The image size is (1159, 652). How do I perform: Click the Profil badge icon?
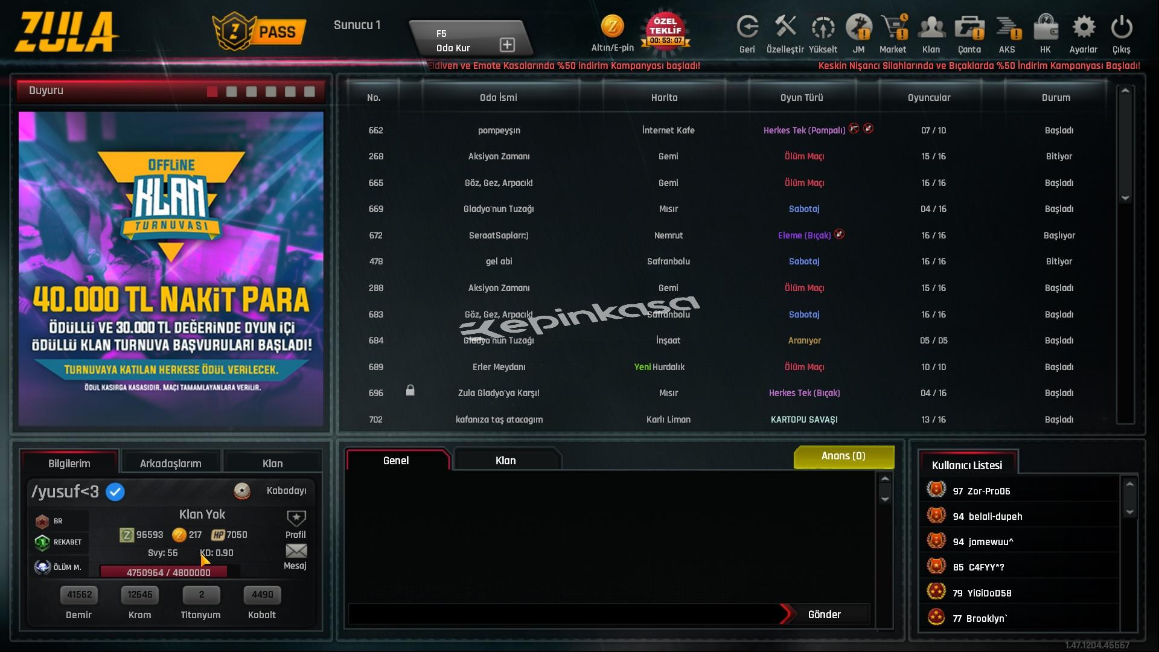[296, 518]
